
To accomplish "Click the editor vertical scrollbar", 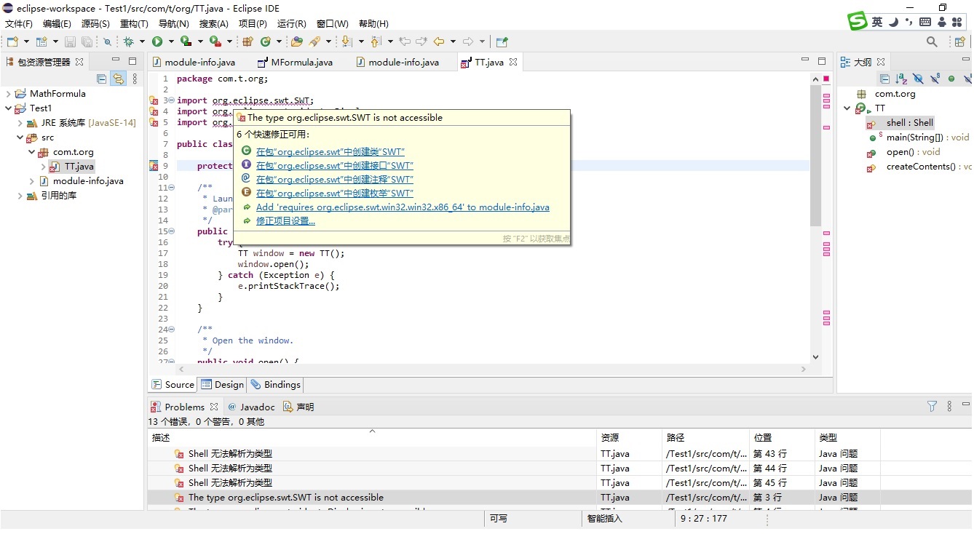I will 815,155.
